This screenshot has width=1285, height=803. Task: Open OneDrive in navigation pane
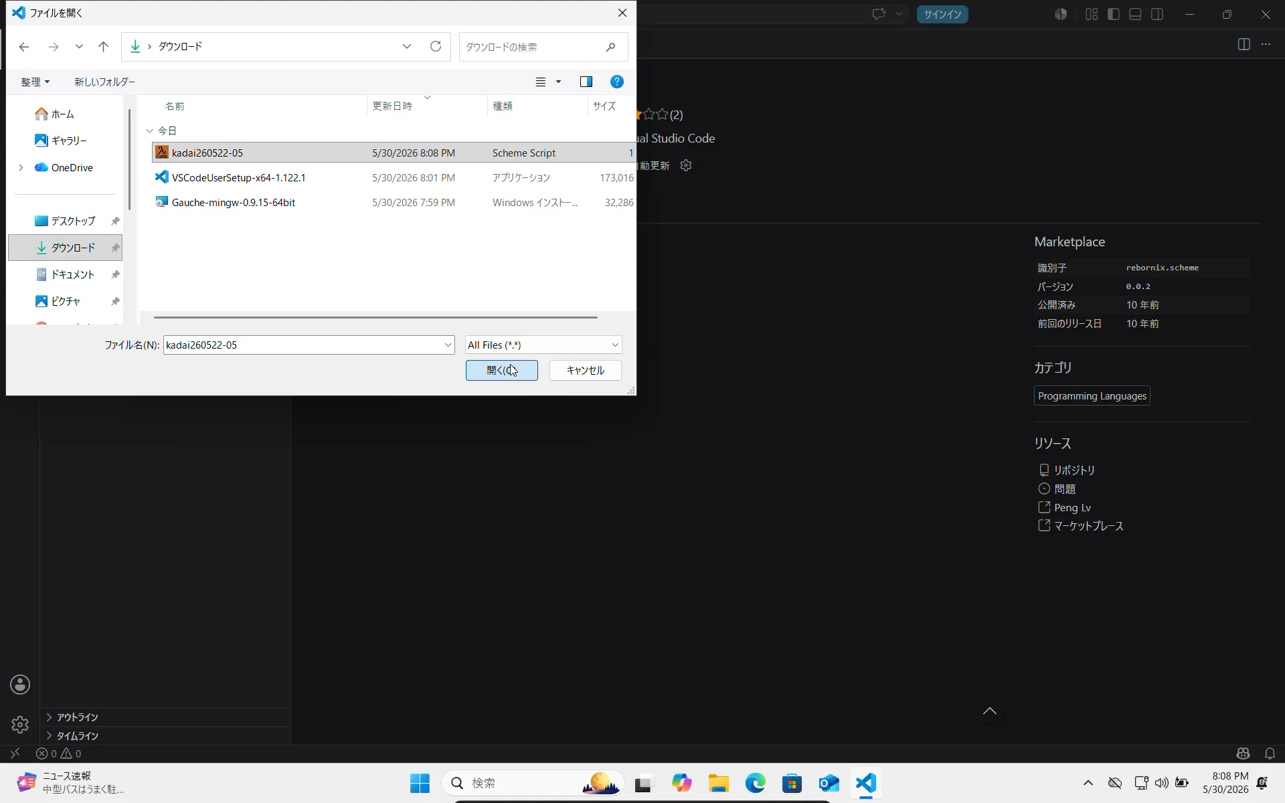tap(64, 167)
